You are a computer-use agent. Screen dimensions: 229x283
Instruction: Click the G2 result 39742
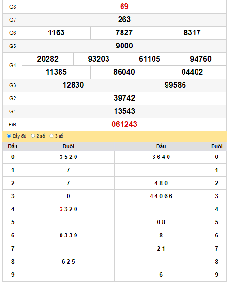point(124,98)
